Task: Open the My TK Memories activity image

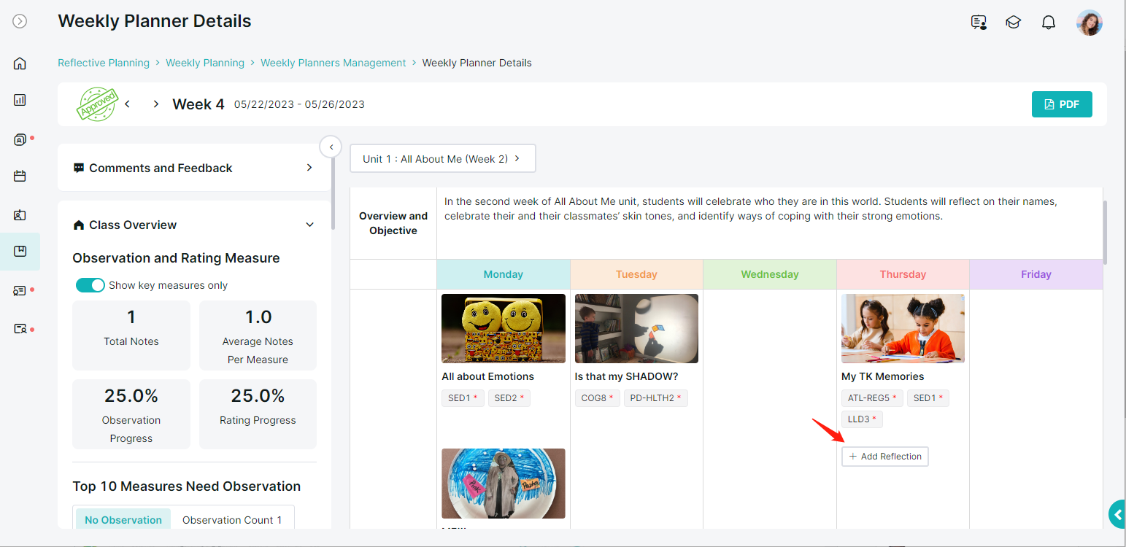Action: coord(903,328)
